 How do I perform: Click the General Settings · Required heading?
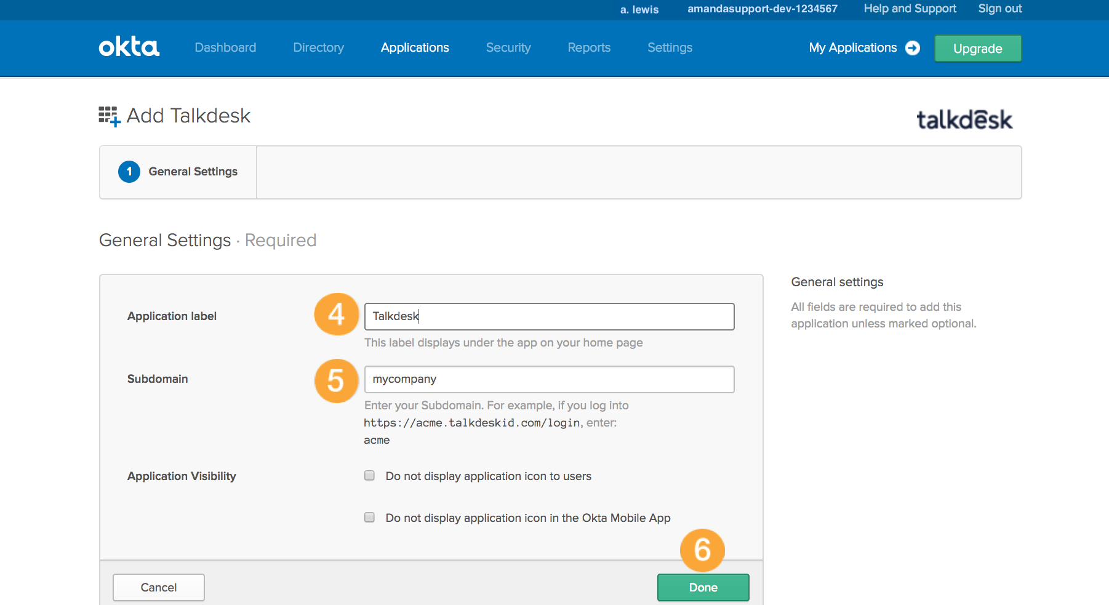207,240
